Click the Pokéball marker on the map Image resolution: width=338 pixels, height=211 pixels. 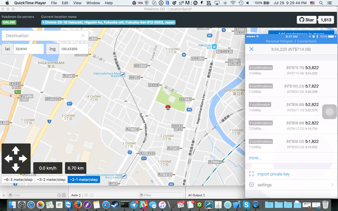[168, 107]
